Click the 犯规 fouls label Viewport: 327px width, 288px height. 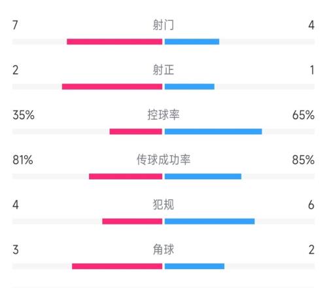(x=163, y=205)
